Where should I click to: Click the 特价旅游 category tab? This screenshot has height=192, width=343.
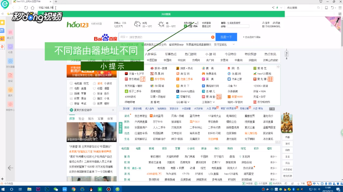click(x=251, y=54)
